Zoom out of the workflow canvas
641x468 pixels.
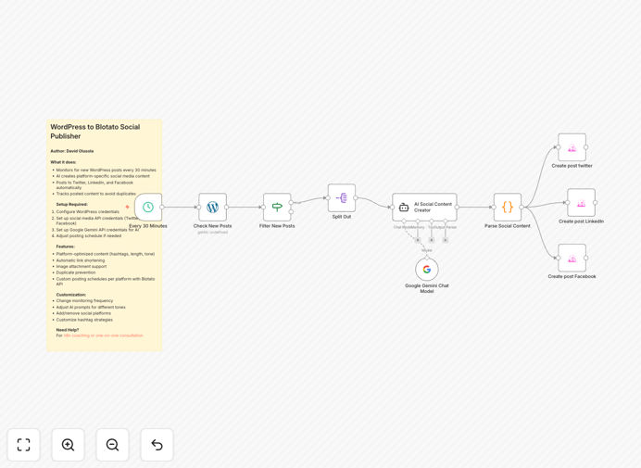[112, 445]
